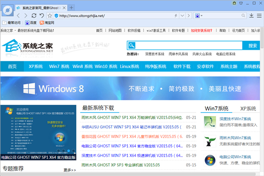
Task: Click the go arrow beside address bar
Action: (189, 16)
